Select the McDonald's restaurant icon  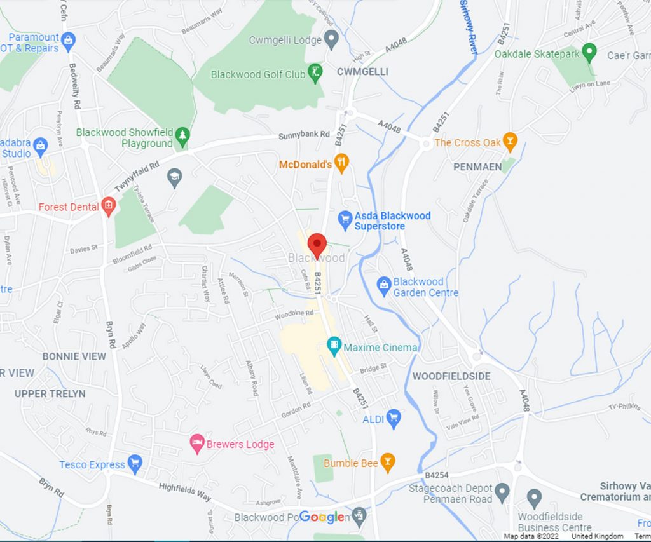[341, 163]
